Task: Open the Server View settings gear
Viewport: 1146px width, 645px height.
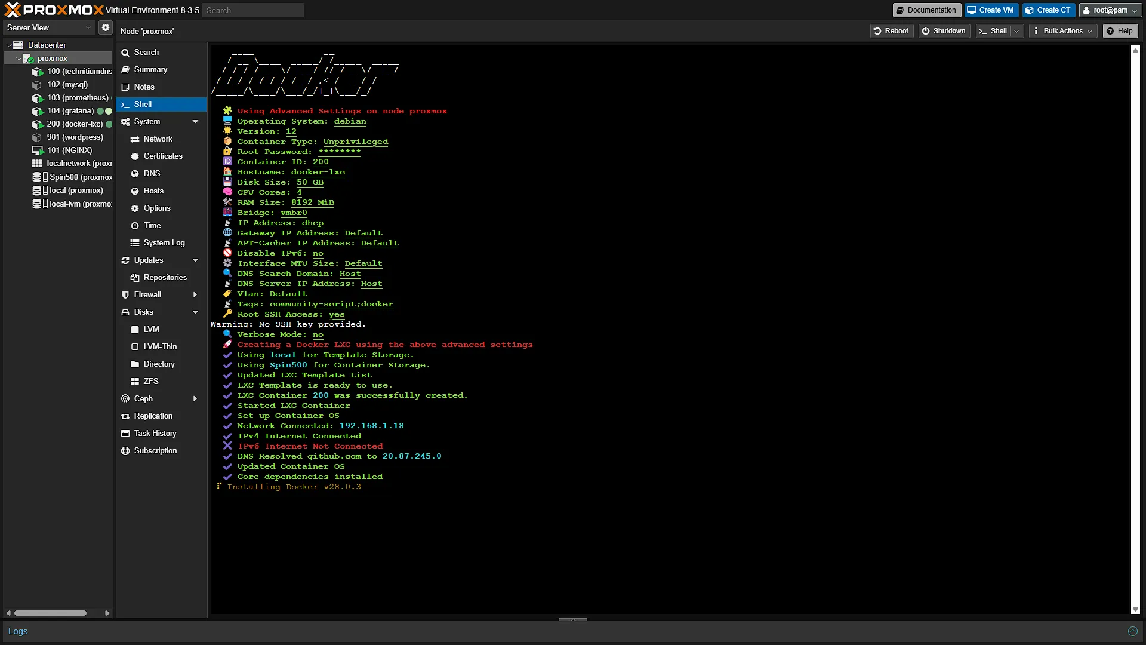Action: click(x=106, y=27)
